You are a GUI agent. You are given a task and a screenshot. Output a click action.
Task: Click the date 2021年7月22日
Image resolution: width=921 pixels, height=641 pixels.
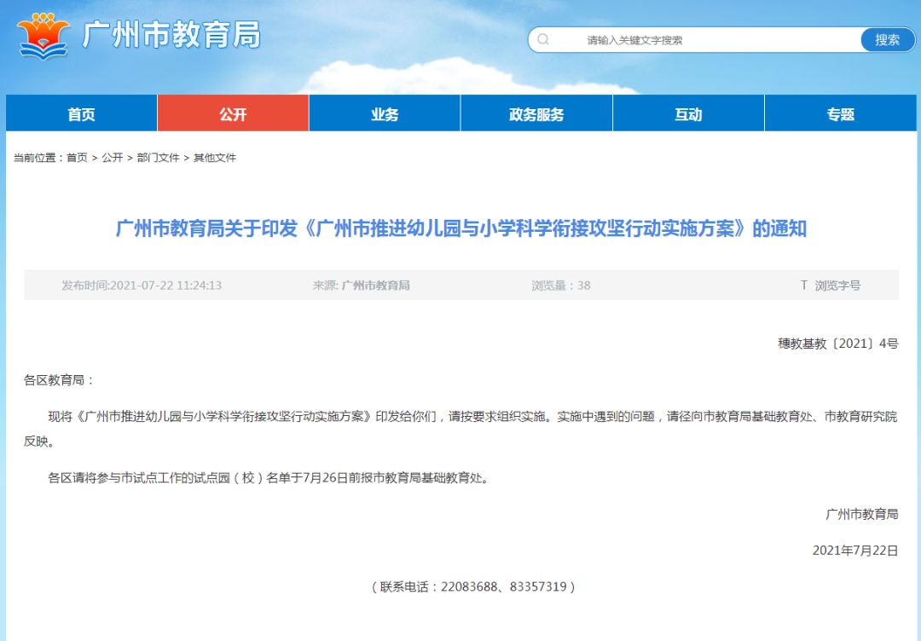tap(855, 551)
